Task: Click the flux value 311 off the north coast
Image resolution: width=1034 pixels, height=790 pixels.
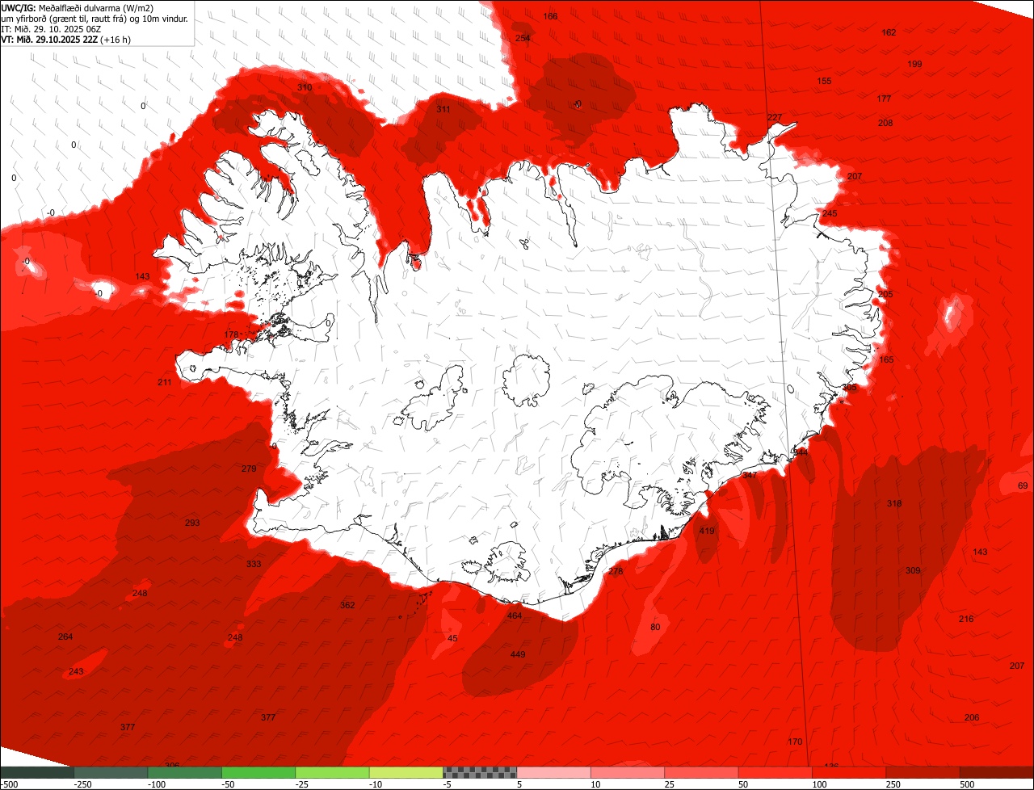Action: click(x=443, y=109)
